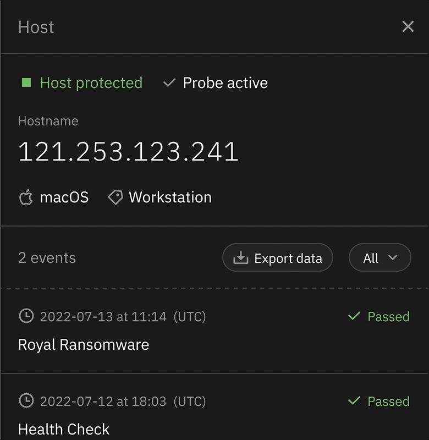Click the green Host protected status square
This screenshot has height=440, width=429.
click(x=26, y=83)
